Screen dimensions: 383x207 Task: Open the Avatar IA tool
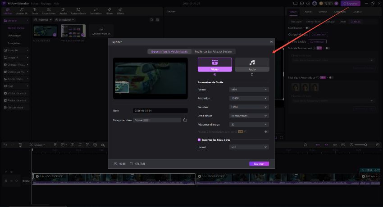22,11
